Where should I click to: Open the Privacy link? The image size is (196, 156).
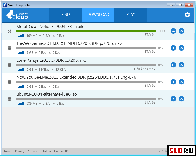click(x=20, y=151)
